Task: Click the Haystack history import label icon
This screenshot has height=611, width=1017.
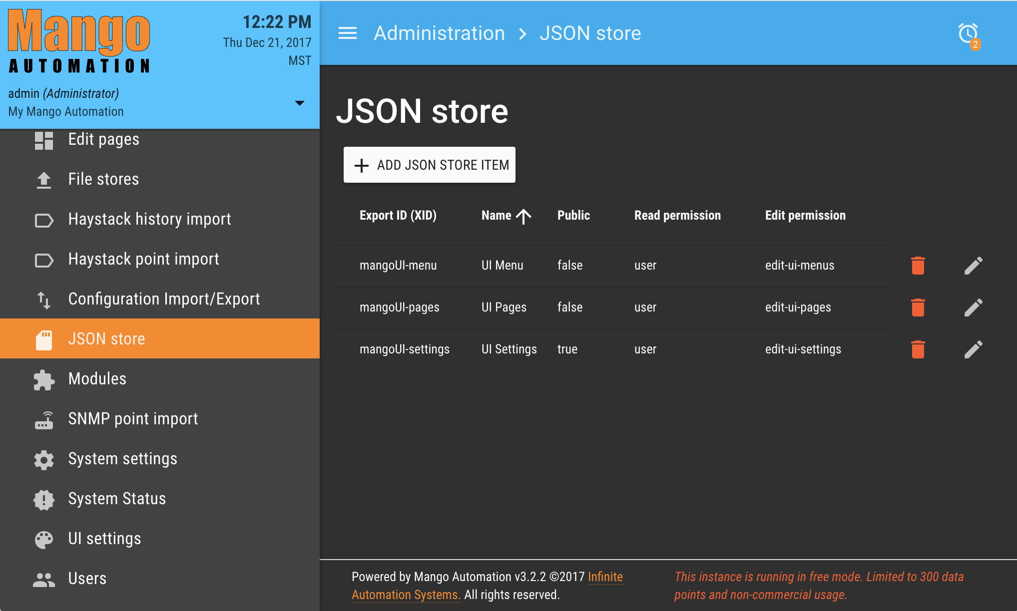Action: tap(44, 220)
